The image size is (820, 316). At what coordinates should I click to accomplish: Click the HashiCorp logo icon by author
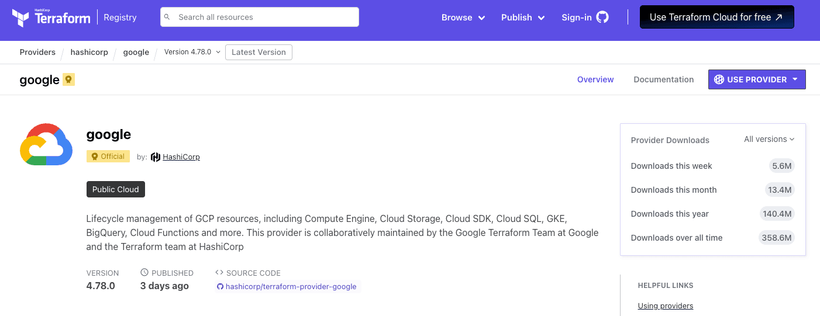pos(156,157)
